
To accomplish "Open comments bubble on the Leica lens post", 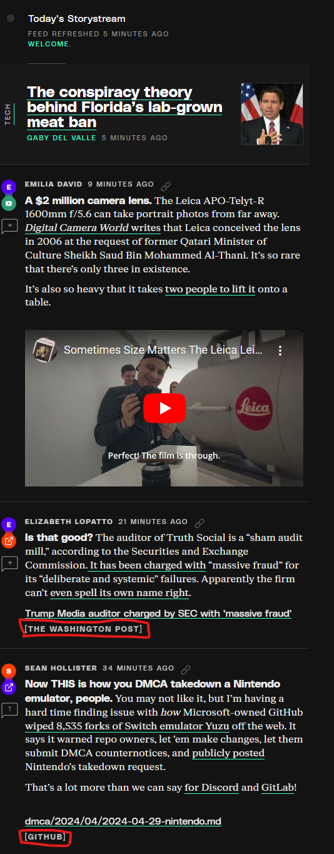I will (9, 227).
